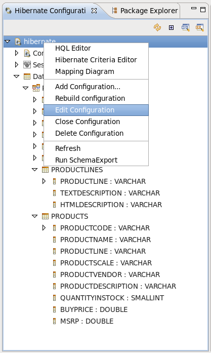This screenshot has width=211, height=353.
Task: Select PRODUCTLINE : VARCHAR under PRODUCTS
Action: point(103,251)
